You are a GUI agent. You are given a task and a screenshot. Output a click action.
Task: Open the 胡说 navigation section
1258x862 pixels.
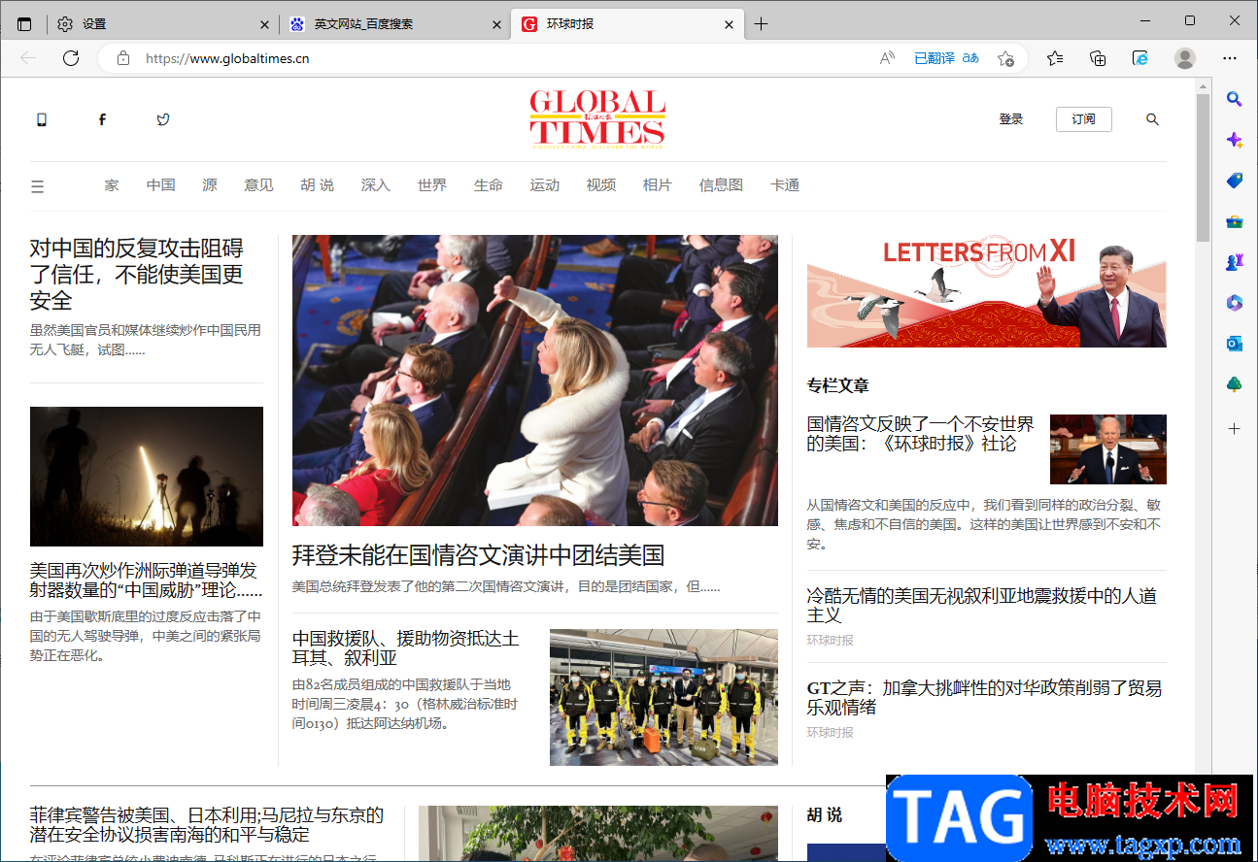tap(318, 185)
